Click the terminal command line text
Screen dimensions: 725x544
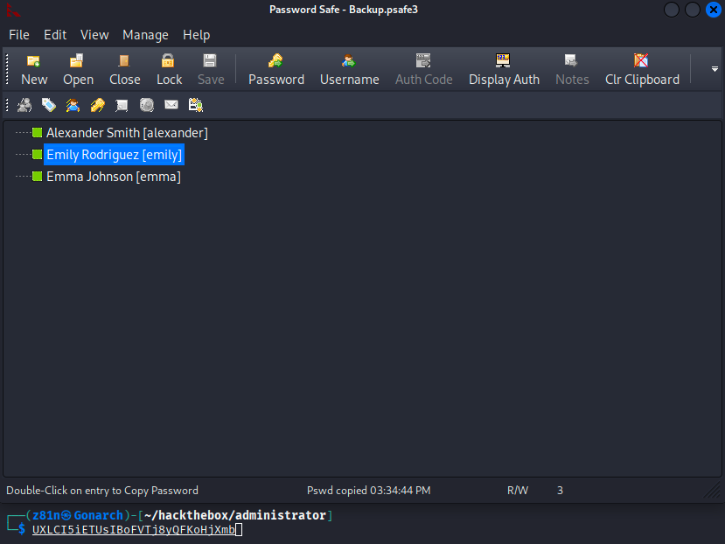coord(133,529)
